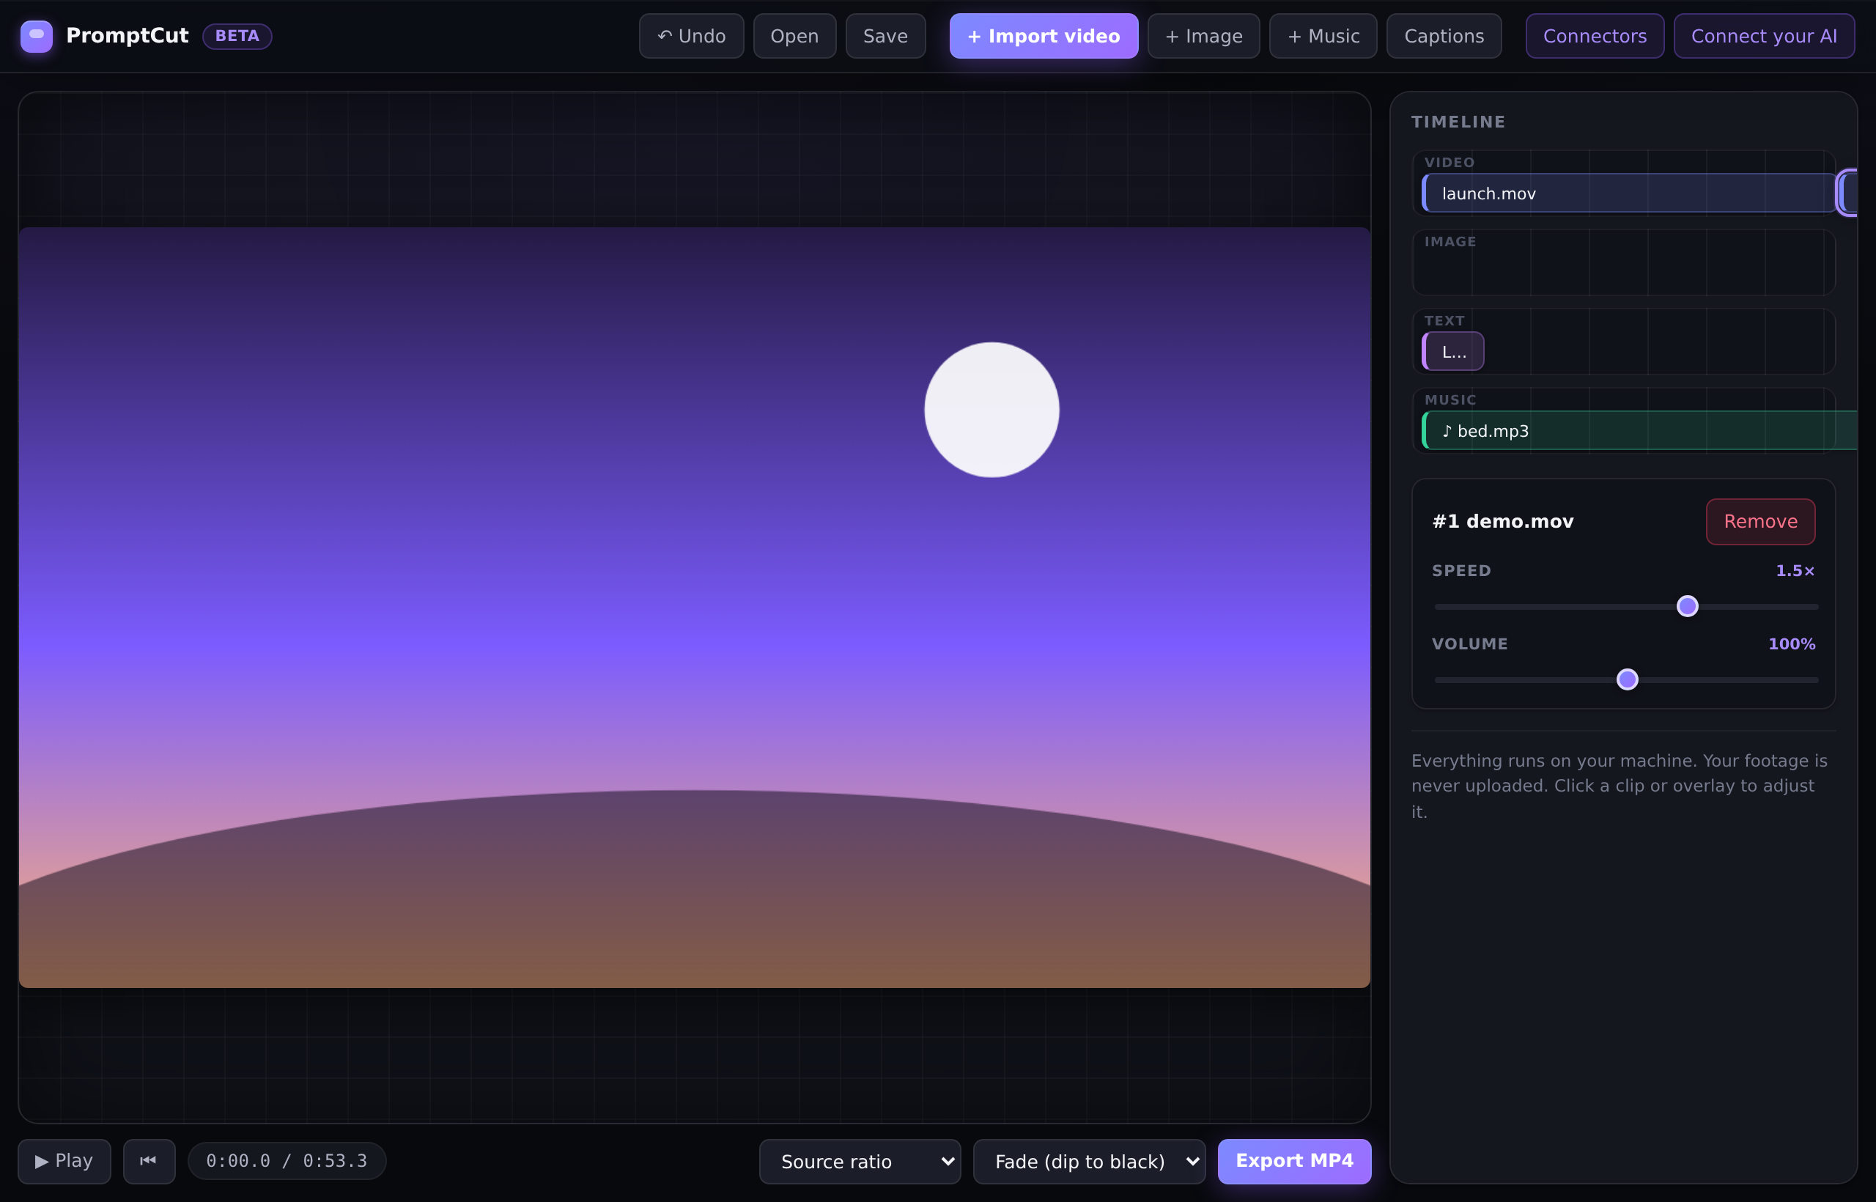The height and width of the screenshot is (1202, 1876).
Task: Save the current project
Action: tap(885, 36)
